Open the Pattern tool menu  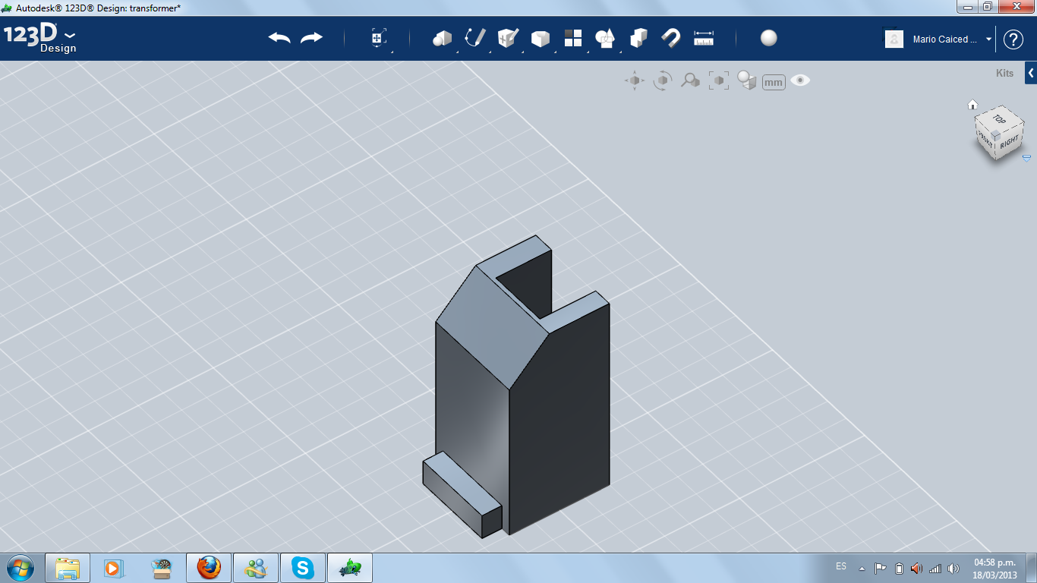click(x=573, y=39)
